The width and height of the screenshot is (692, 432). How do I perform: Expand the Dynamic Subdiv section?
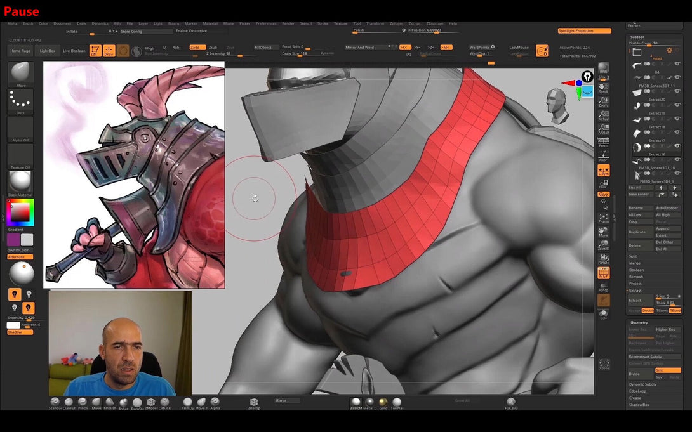pos(642,384)
